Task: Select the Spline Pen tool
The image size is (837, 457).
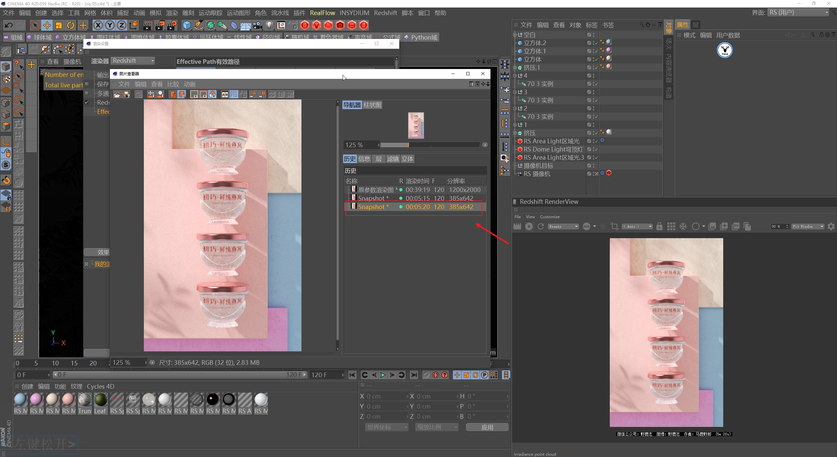Action: 198,25
